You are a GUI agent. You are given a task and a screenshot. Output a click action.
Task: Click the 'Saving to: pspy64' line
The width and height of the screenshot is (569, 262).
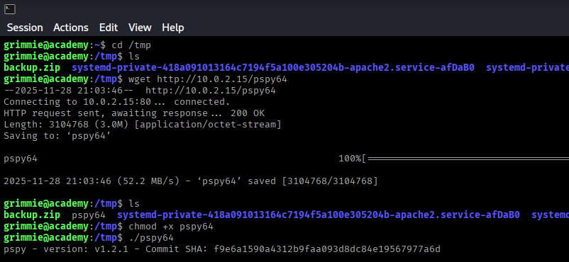point(57,136)
